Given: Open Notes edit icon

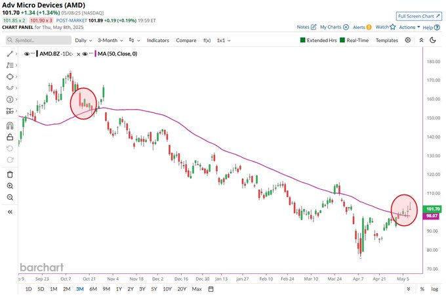Looking at the screenshot, I should click(x=314, y=27).
